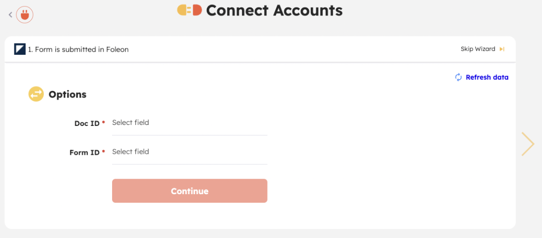Click the Continue button
Screen dimensions: 542x238
tap(189, 191)
